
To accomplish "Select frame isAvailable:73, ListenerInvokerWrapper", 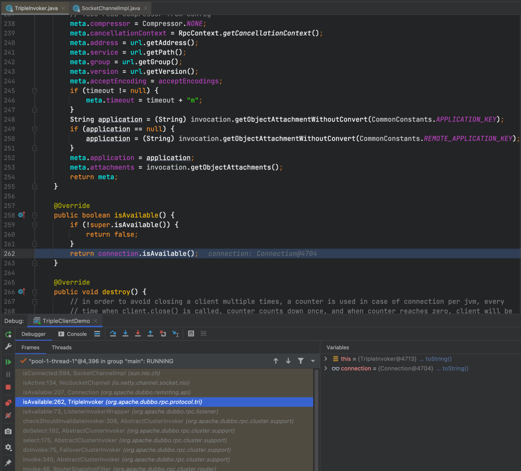I will [x=165, y=412].
